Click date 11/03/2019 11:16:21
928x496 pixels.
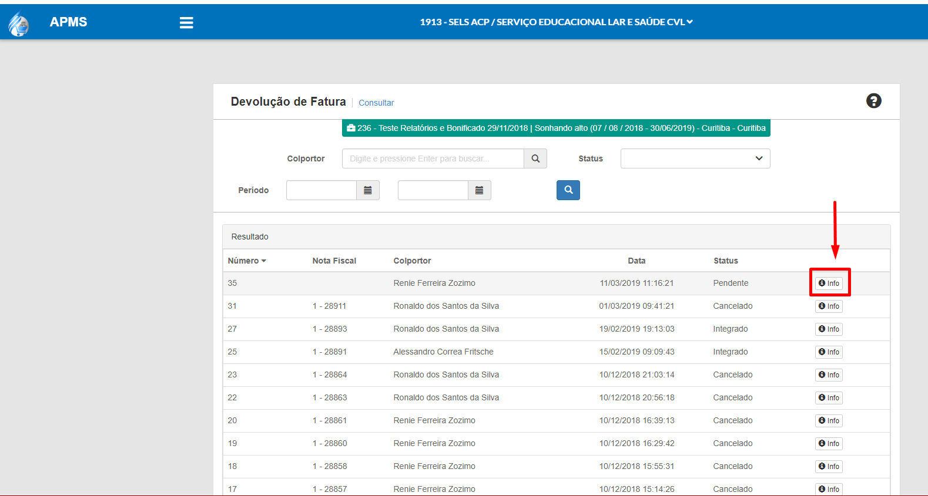pyautogui.click(x=636, y=283)
